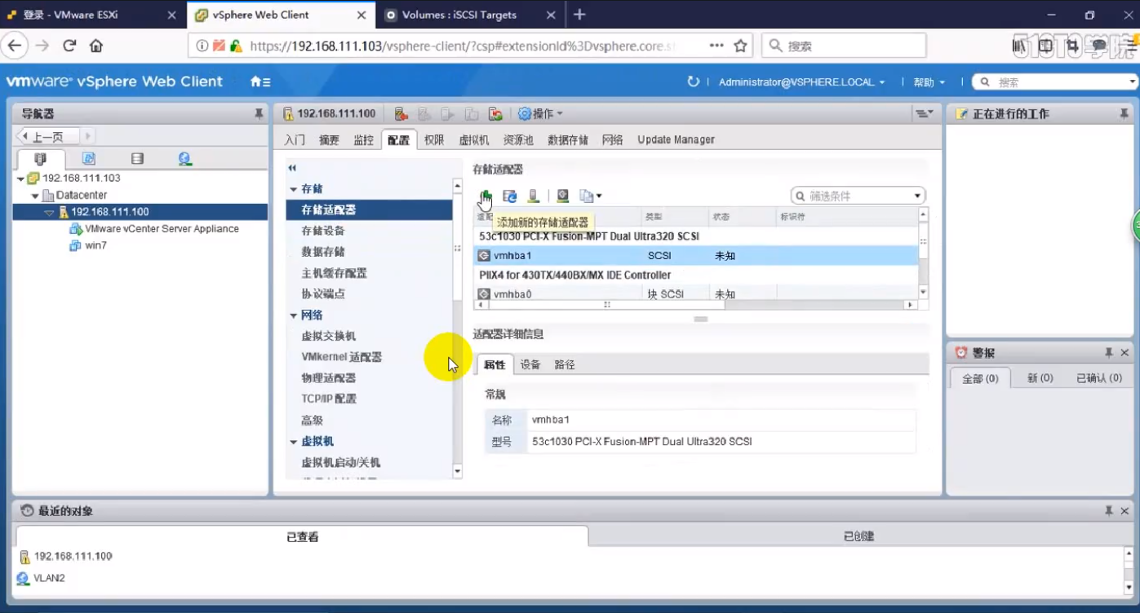Close the Alarms panel

[1124, 353]
